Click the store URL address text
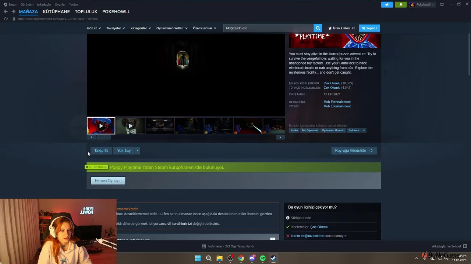This screenshot has width=471, height=264. [58, 19]
